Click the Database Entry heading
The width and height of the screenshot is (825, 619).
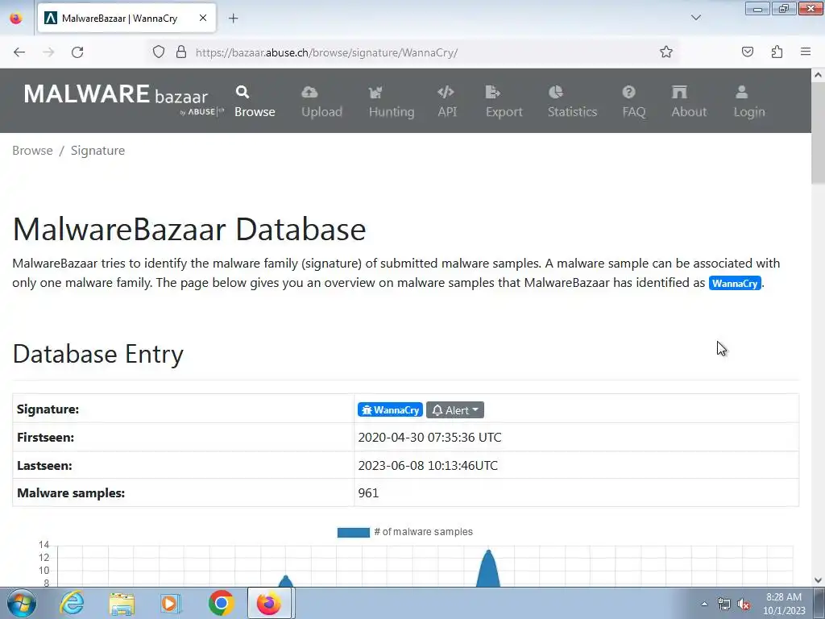97,354
